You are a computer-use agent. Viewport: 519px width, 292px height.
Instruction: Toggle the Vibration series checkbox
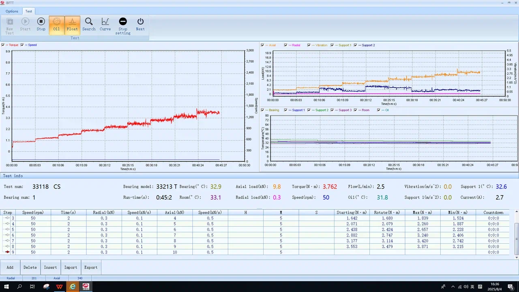coord(309,45)
